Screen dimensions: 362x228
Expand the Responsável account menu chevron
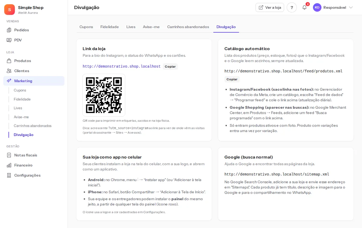coord(351,8)
